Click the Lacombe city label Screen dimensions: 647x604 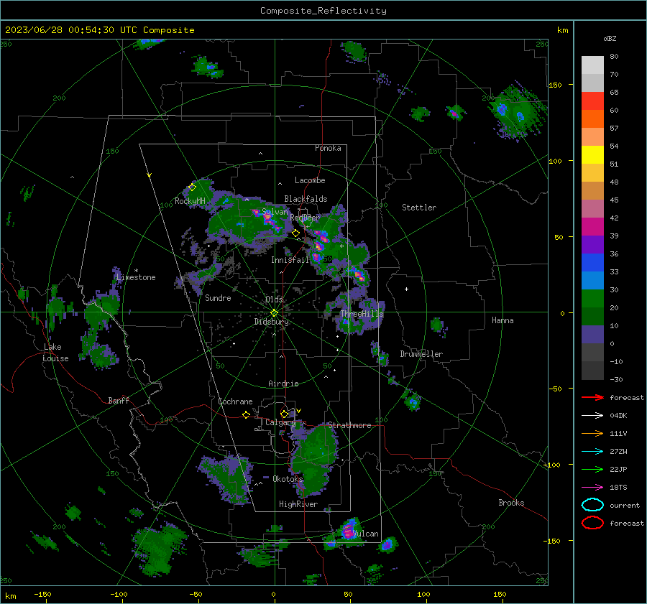point(310,180)
